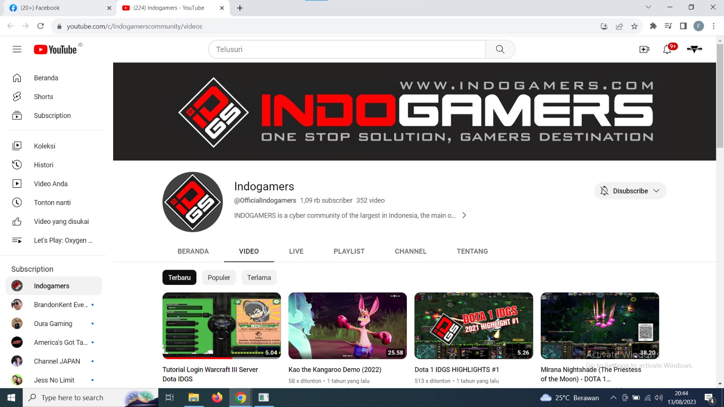The height and width of the screenshot is (407, 724).
Task: Switch to the CHANNEL tab
Action: click(410, 251)
